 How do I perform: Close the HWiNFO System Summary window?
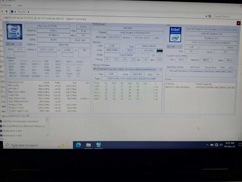239,23
